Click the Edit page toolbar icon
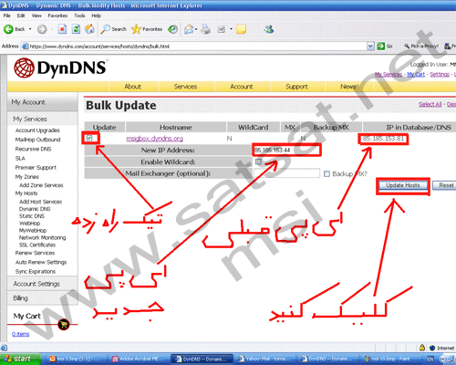 221,29
